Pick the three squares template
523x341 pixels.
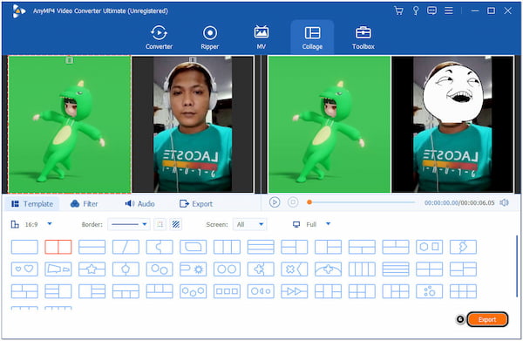click(x=227, y=291)
